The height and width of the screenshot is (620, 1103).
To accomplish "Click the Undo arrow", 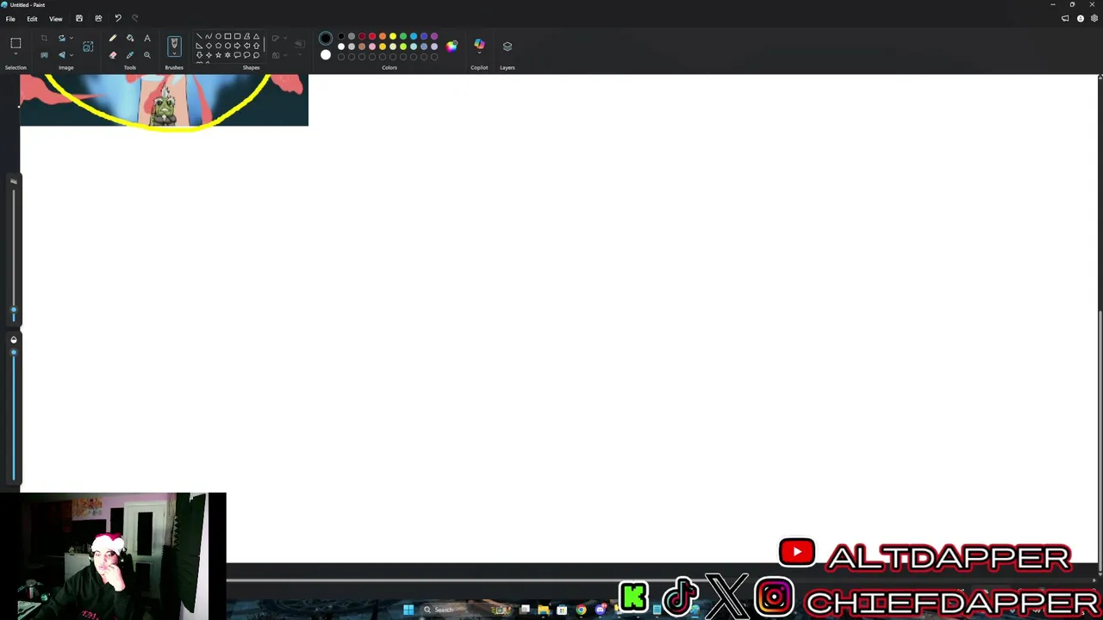I will (118, 18).
